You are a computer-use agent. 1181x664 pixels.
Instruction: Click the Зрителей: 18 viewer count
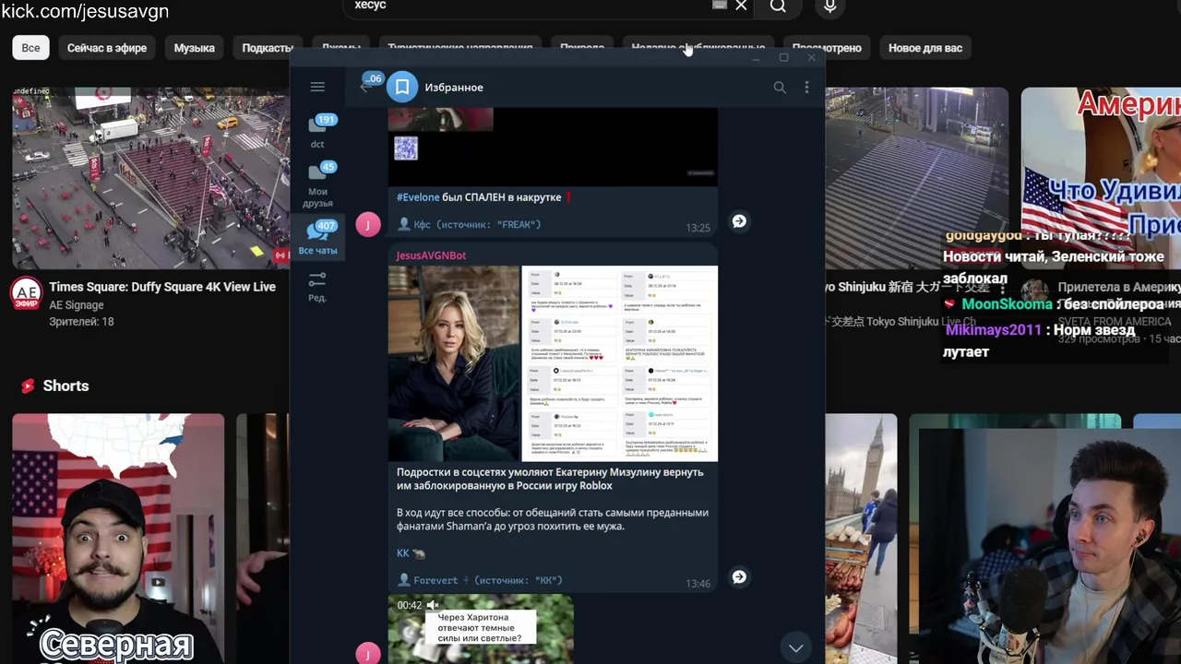[x=81, y=322]
